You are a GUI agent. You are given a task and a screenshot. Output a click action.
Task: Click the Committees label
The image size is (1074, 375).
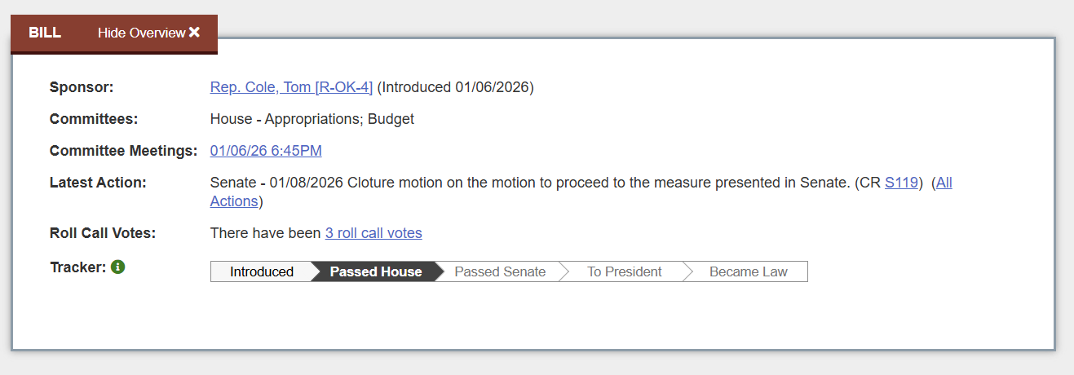click(94, 119)
